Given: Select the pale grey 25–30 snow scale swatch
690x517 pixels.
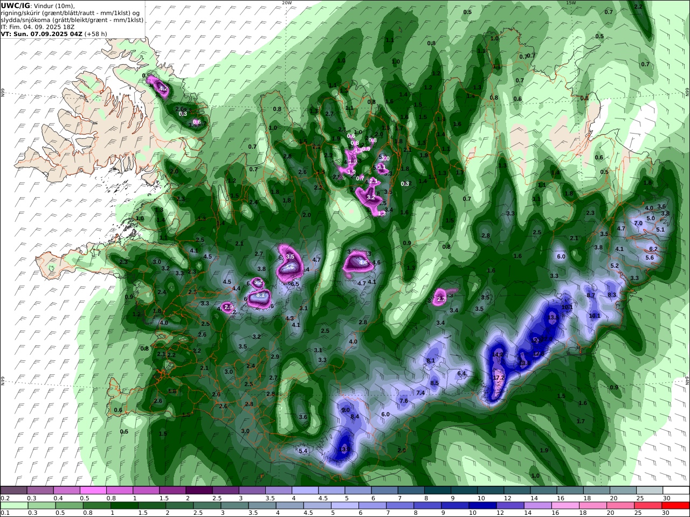Looking at the screenshot, I should click(650, 491).
